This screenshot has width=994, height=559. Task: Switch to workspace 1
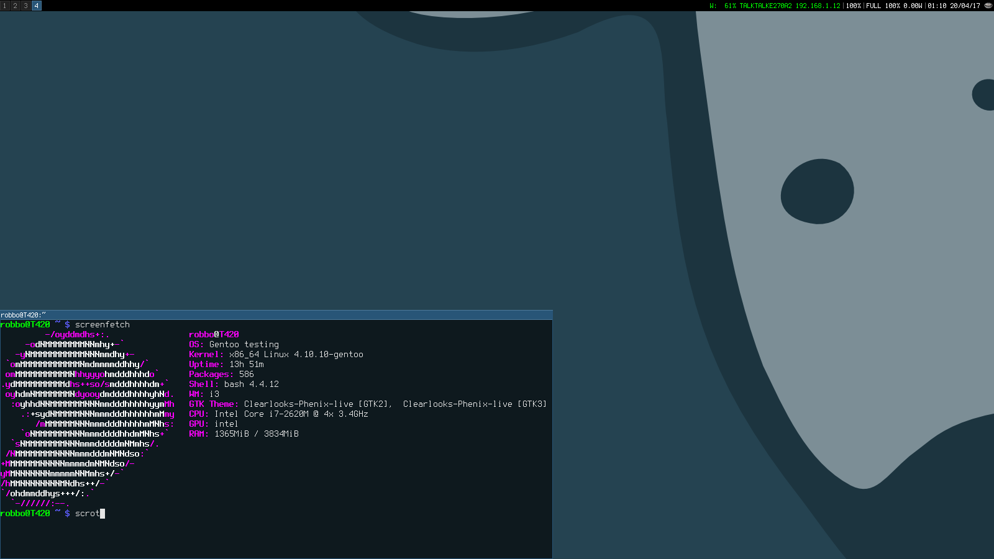click(x=4, y=6)
